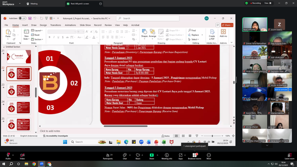Screen dimensions: 297x167
Task: Toggle the Notes pane from the status bar
Action: click(166, 136)
